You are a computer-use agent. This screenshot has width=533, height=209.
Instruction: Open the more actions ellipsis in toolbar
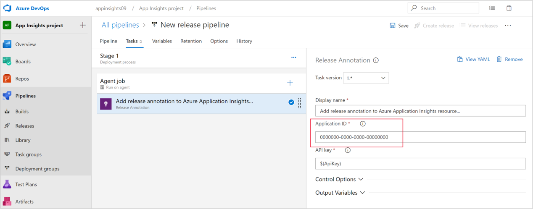tap(508, 26)
